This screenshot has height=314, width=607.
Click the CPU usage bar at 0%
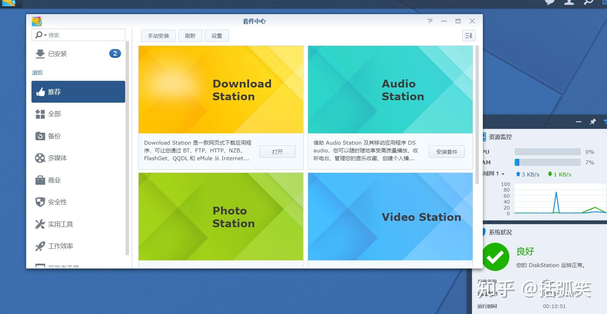(x=548, y=152)
